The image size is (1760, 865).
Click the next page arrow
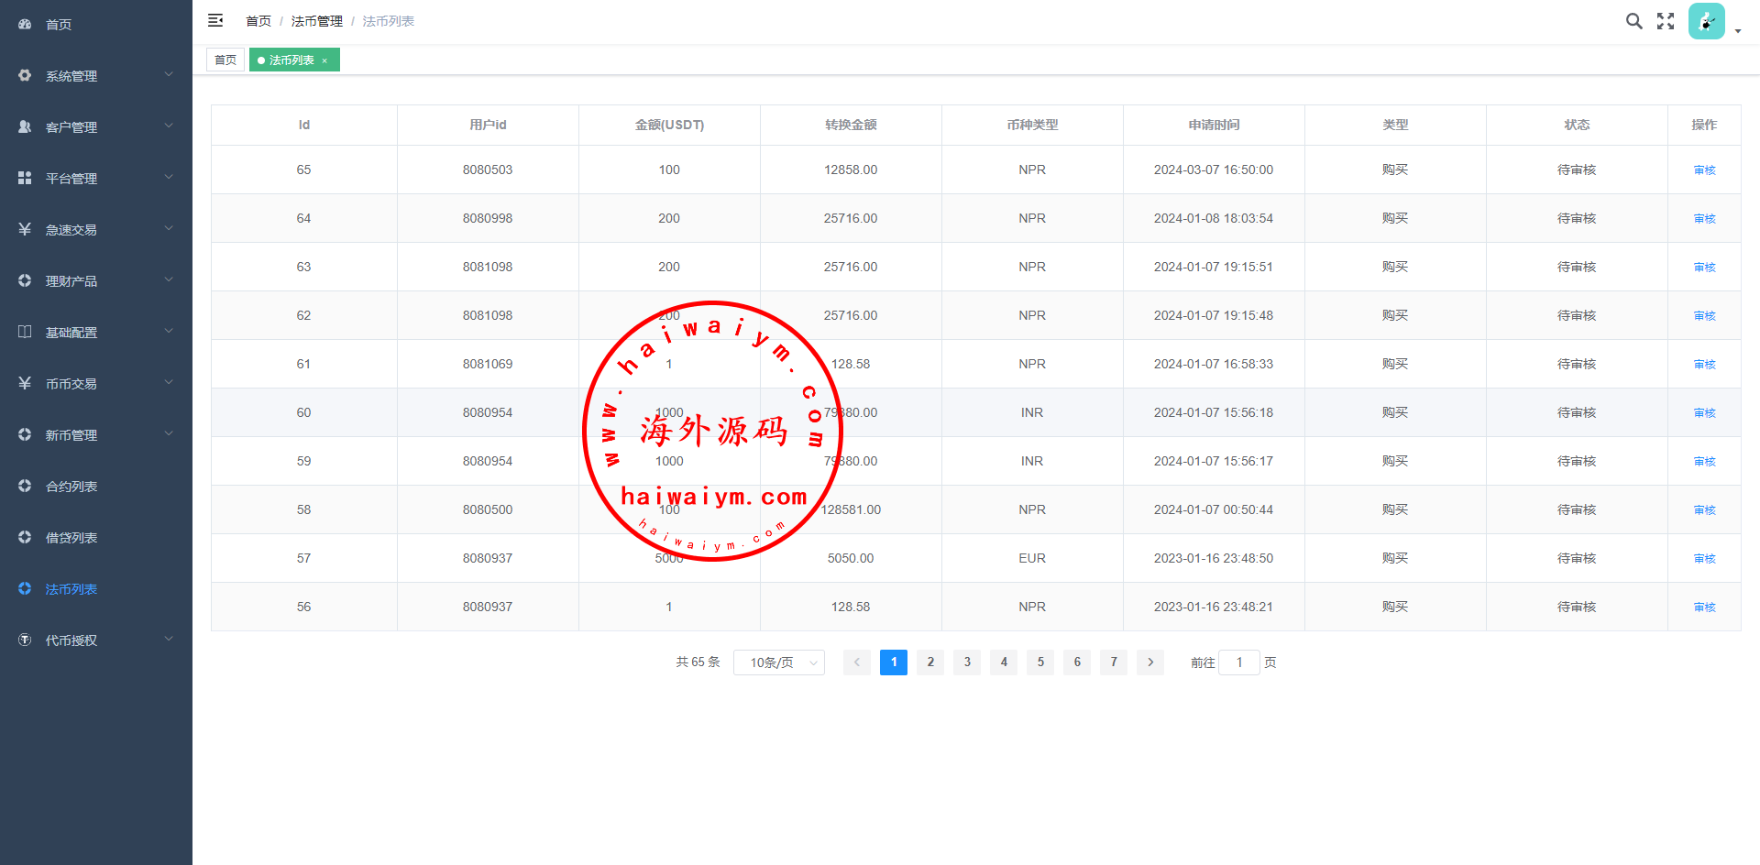(x=1150, y=662)
